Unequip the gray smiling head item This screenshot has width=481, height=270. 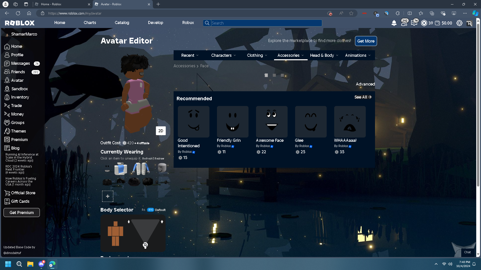pyautogui.click(x=162, y=168)
